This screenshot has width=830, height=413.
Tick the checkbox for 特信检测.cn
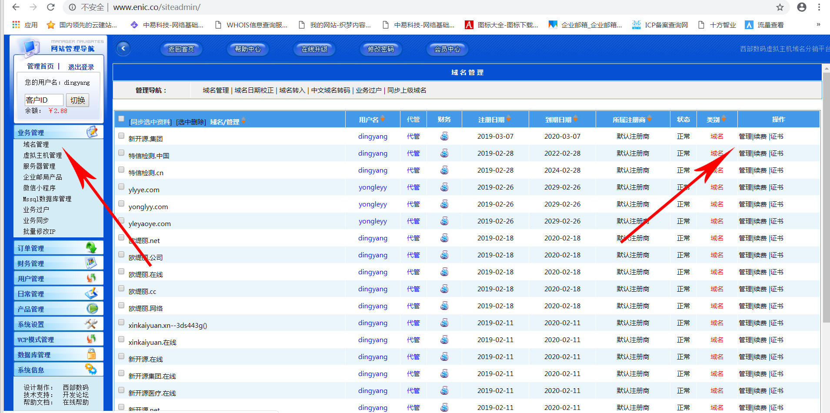tap(121, 170)
